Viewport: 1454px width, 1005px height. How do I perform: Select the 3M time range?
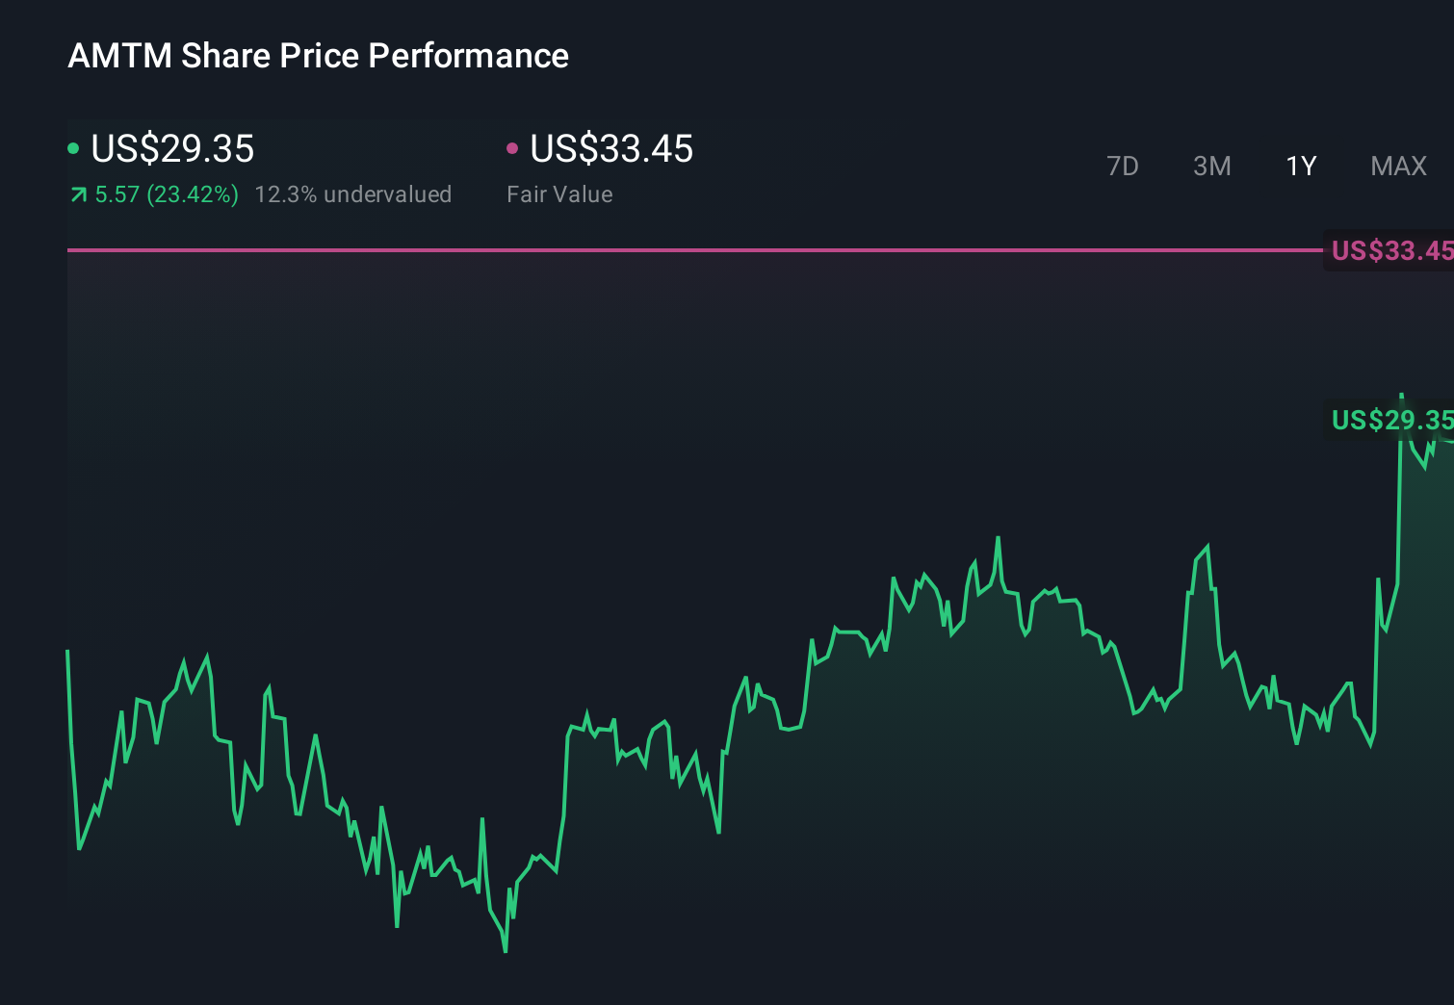[1211, 166]
